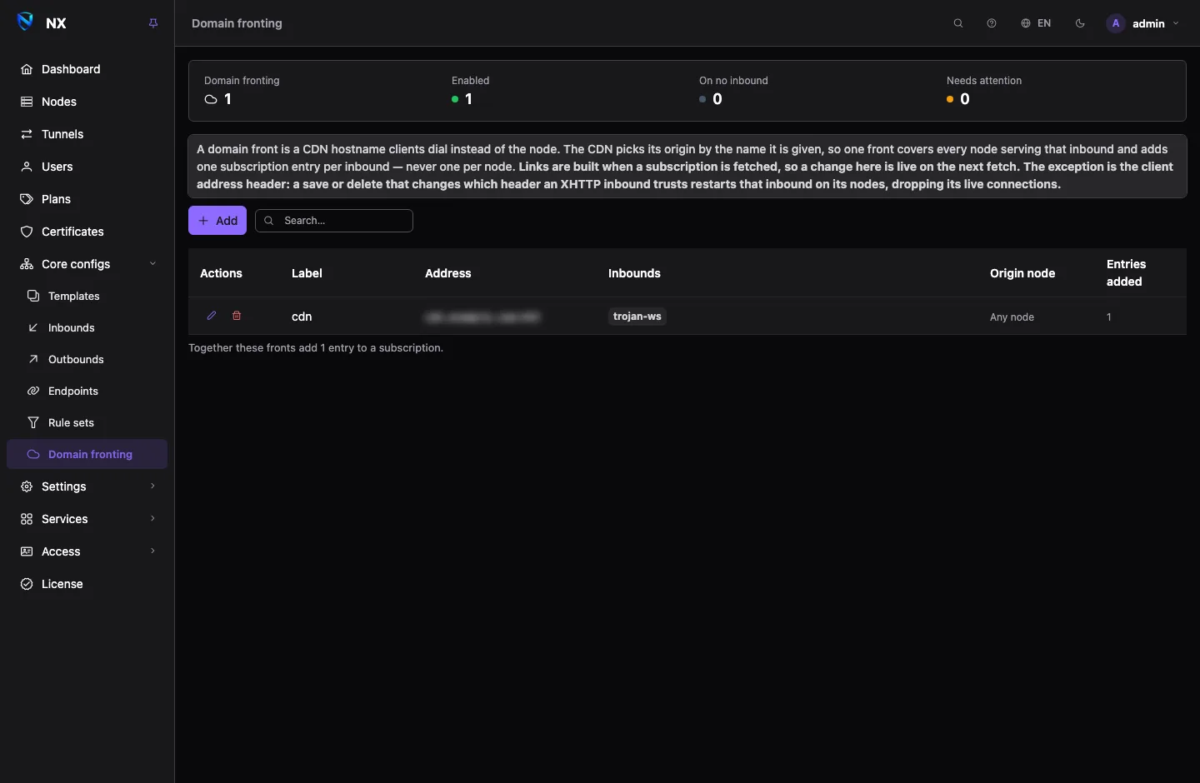The width and height of the screenshot is (1200, 783).
Task: Edit the cdn domain front
Action: point(212,316)
